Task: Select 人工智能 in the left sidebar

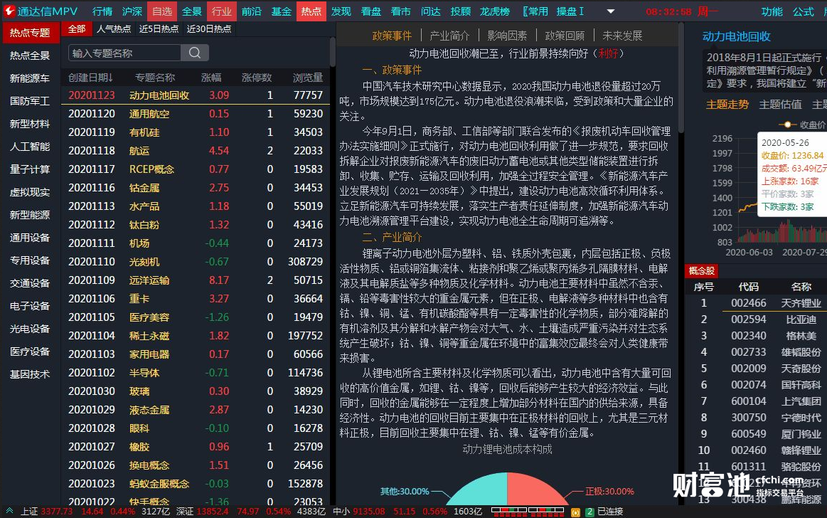Action: tap(30, 146)
